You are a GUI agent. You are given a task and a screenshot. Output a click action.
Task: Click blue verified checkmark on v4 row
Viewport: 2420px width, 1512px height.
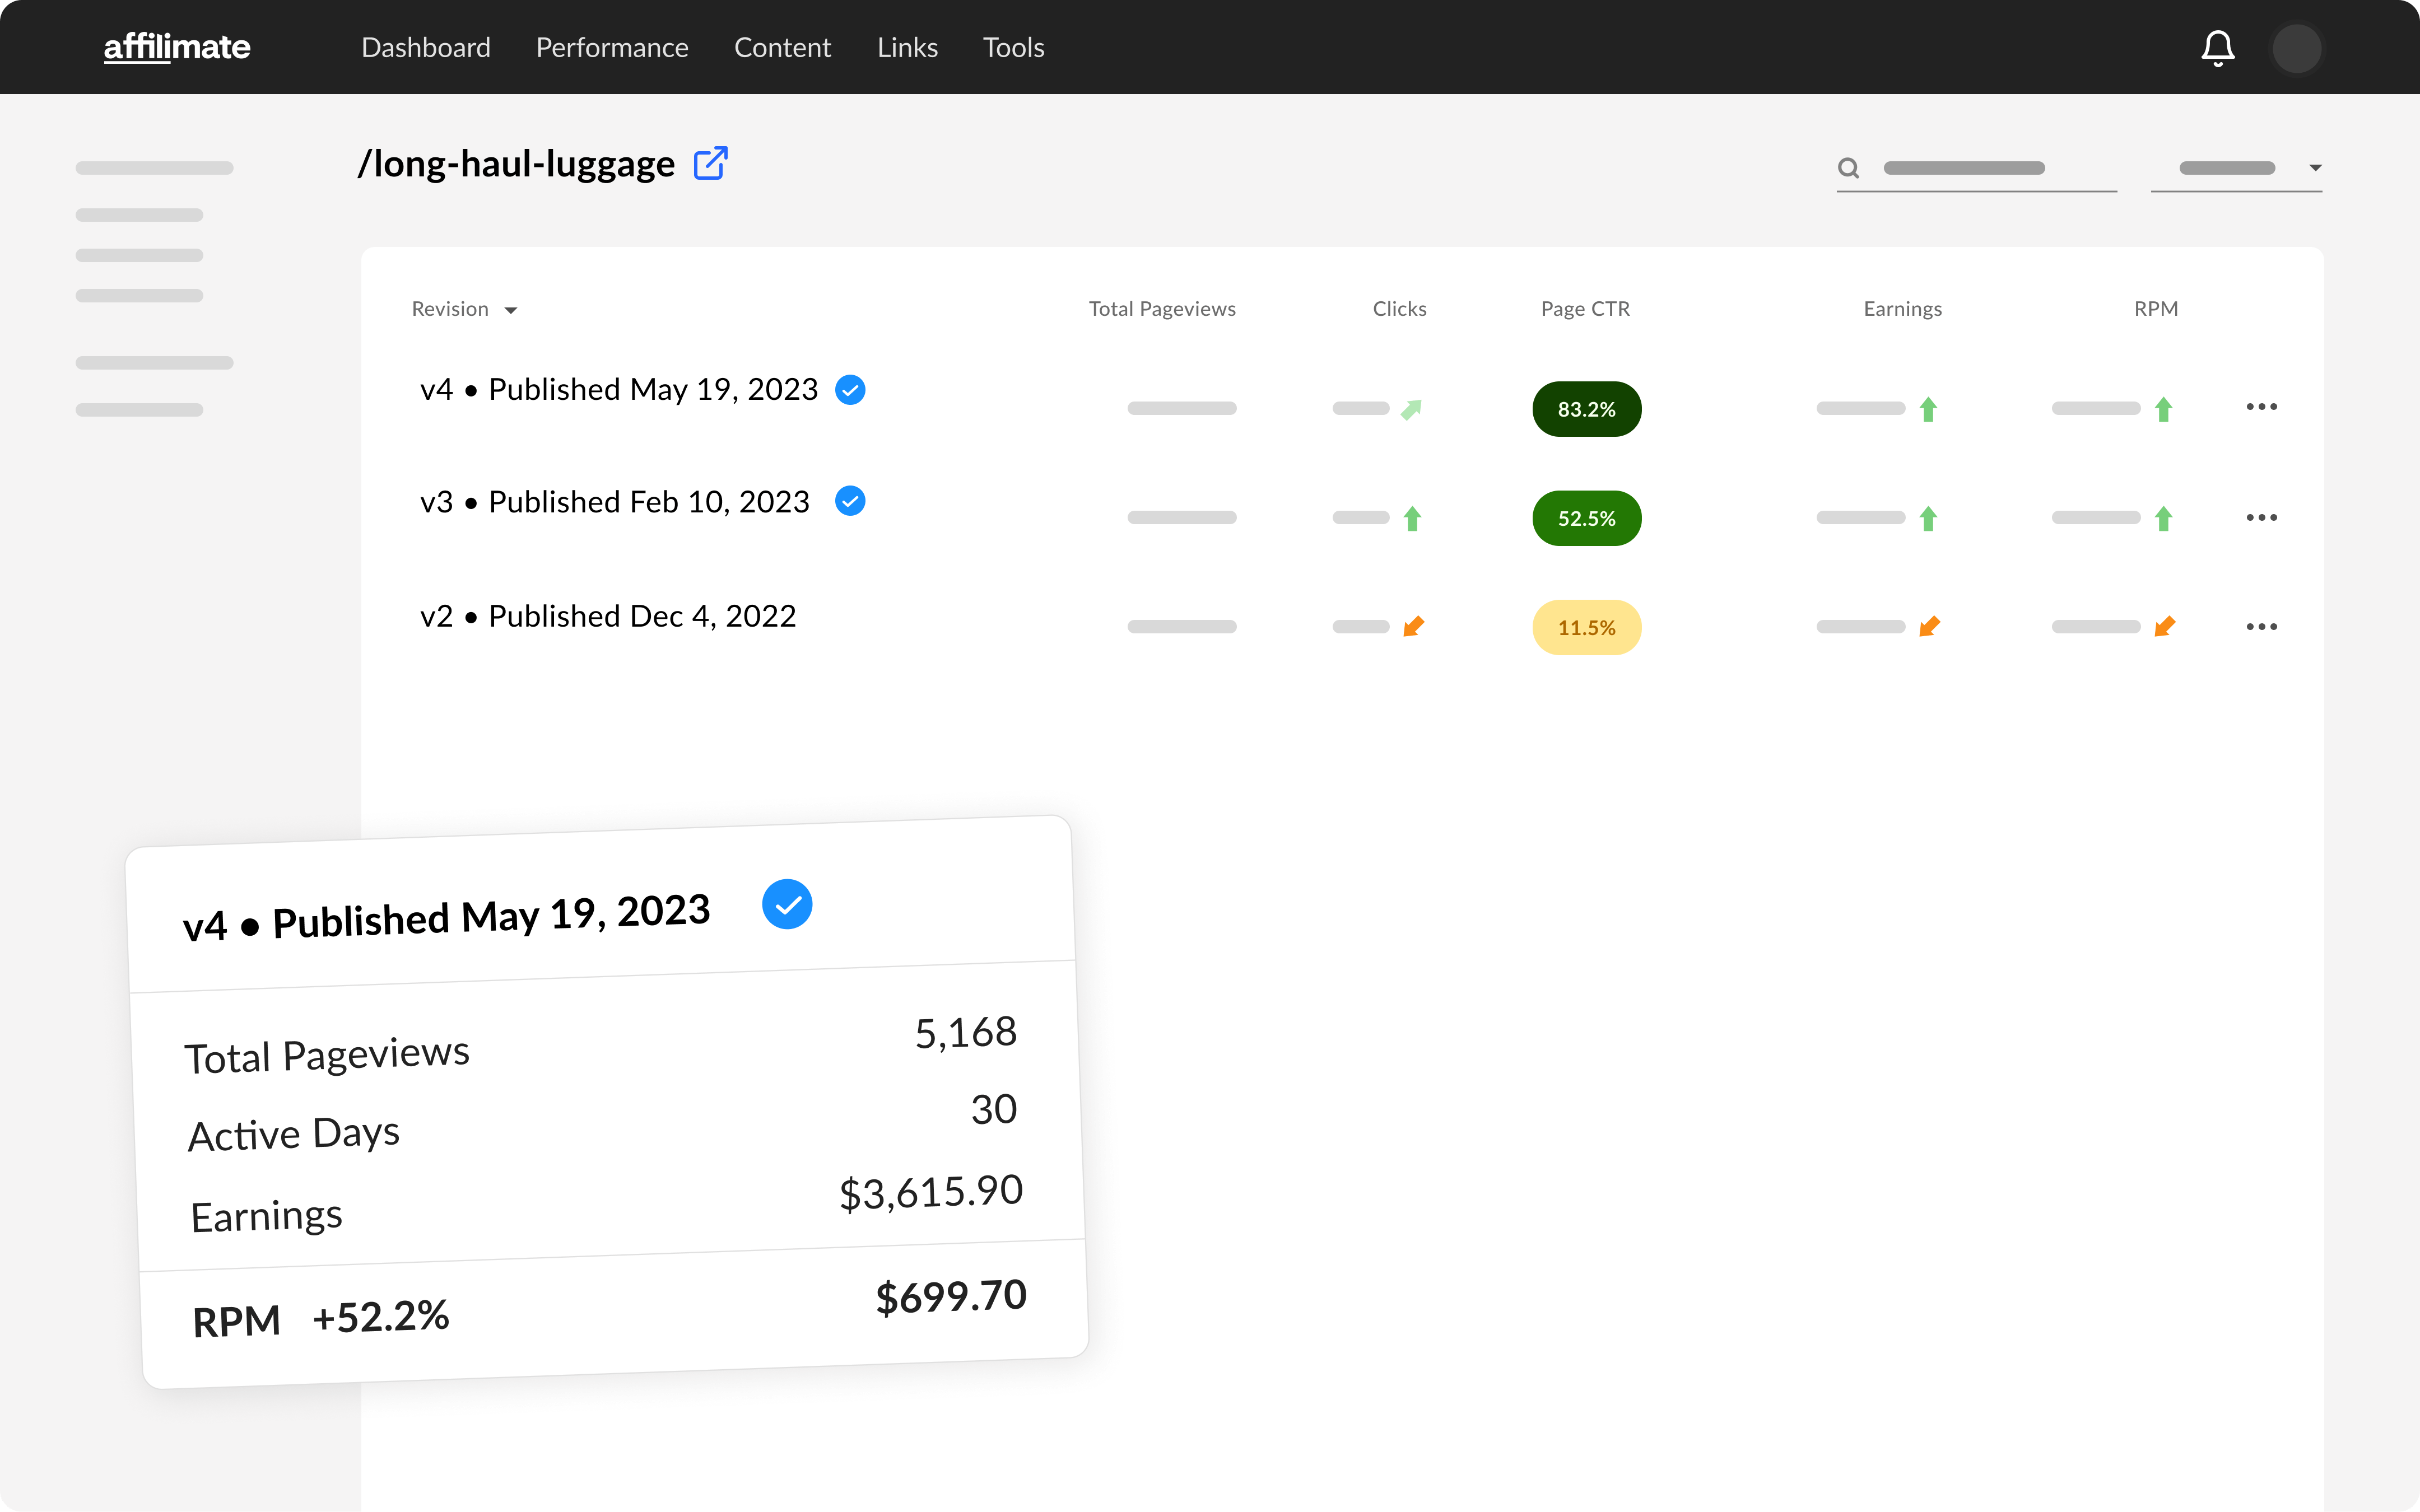point(850,389)
